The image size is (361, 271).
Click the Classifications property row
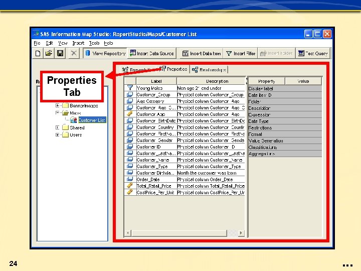(285, 147)
